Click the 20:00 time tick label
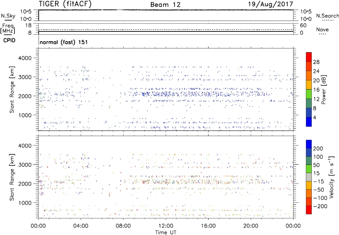 point(251,226)
